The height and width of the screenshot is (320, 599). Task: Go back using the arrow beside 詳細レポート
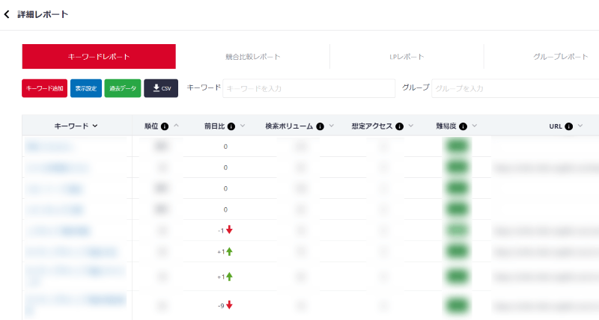[7, 14]
